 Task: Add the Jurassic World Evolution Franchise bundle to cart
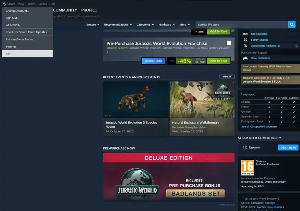click(x=218, y=61)
